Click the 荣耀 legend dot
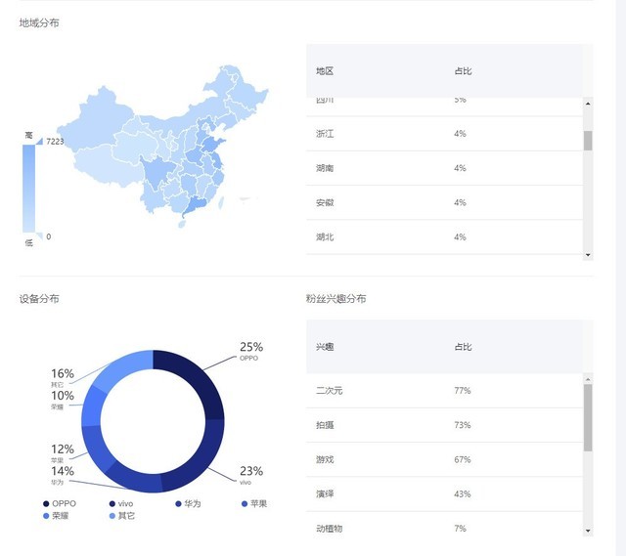The height and width of the screenshot is (556, 626). pos(46,515)
